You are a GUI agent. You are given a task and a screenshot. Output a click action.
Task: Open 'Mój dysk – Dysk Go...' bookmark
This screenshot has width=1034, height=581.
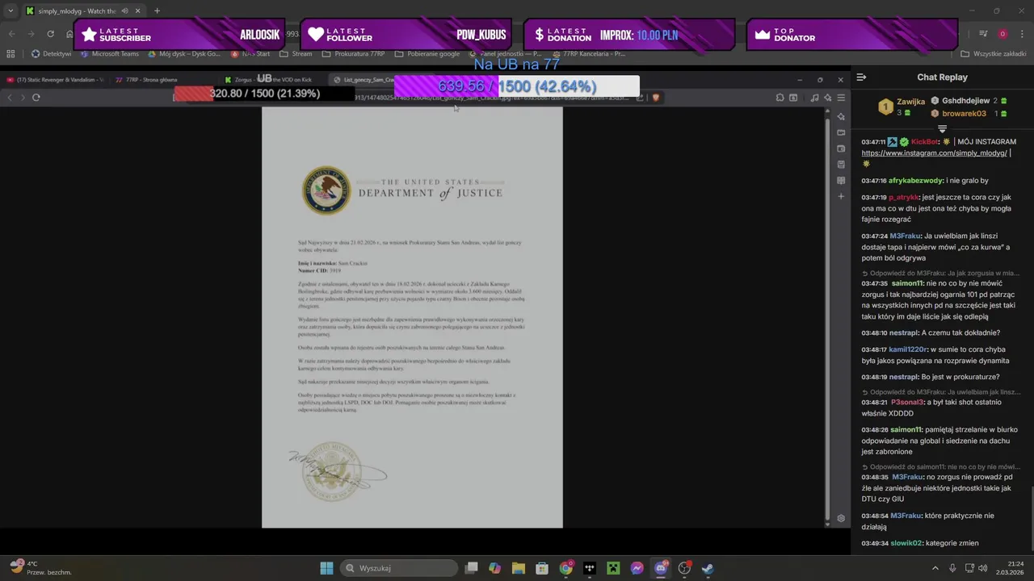click(x=183, y=54)
